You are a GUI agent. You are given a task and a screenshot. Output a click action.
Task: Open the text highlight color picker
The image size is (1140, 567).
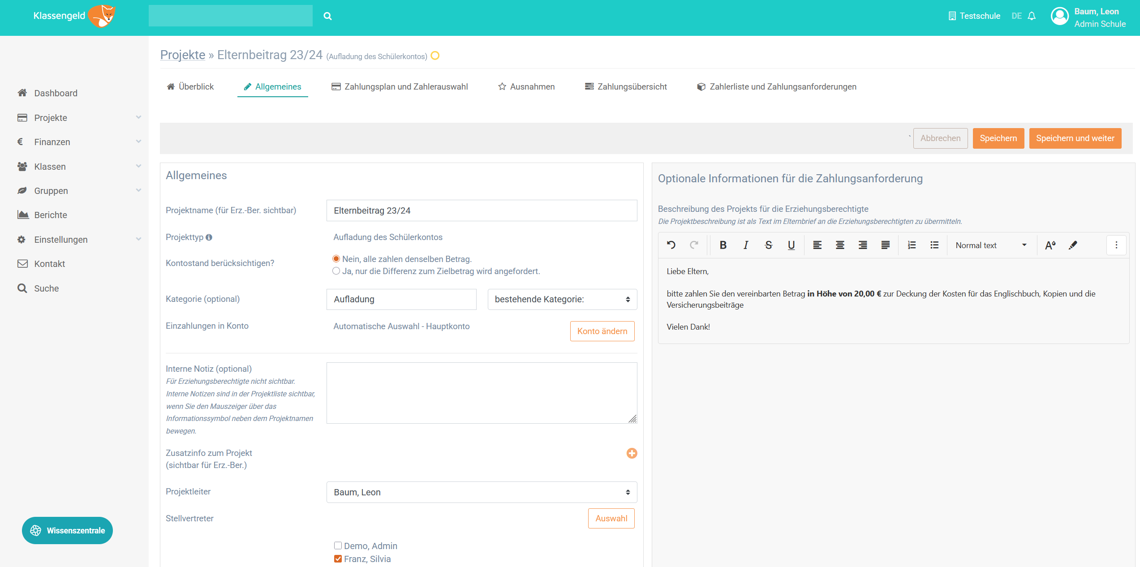click(1073, 245)
